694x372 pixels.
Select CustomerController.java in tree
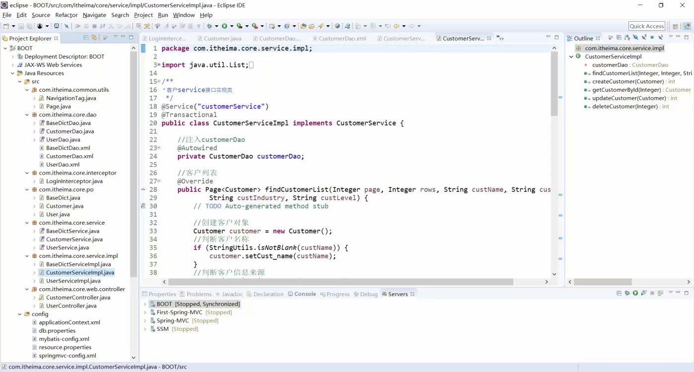click(74, 298)
